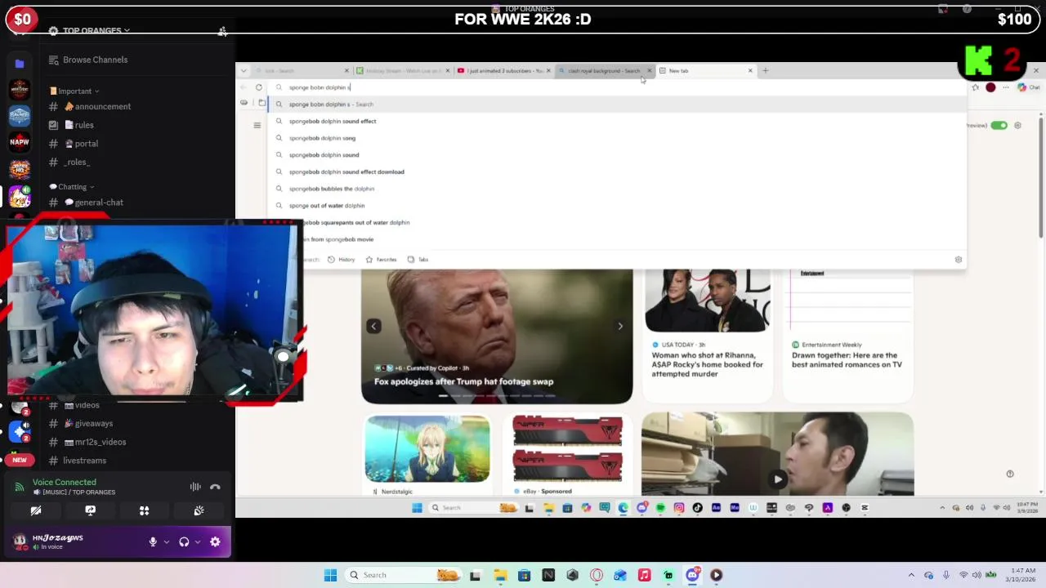This screenshot has width=1046, height=588.
Task: Collapse the Important channel category
Action: click(74, 91)
